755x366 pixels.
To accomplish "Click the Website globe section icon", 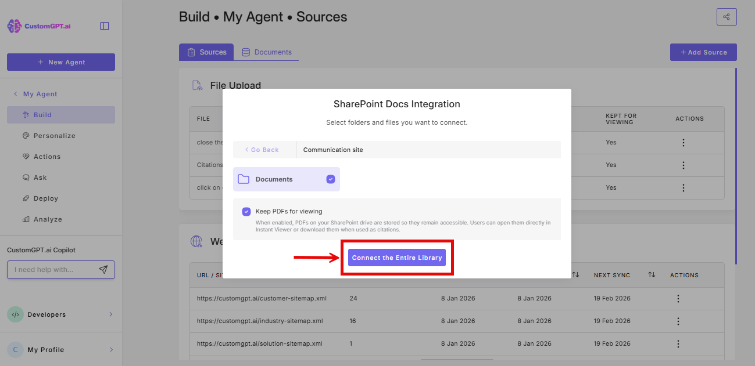I will [197, 241].
